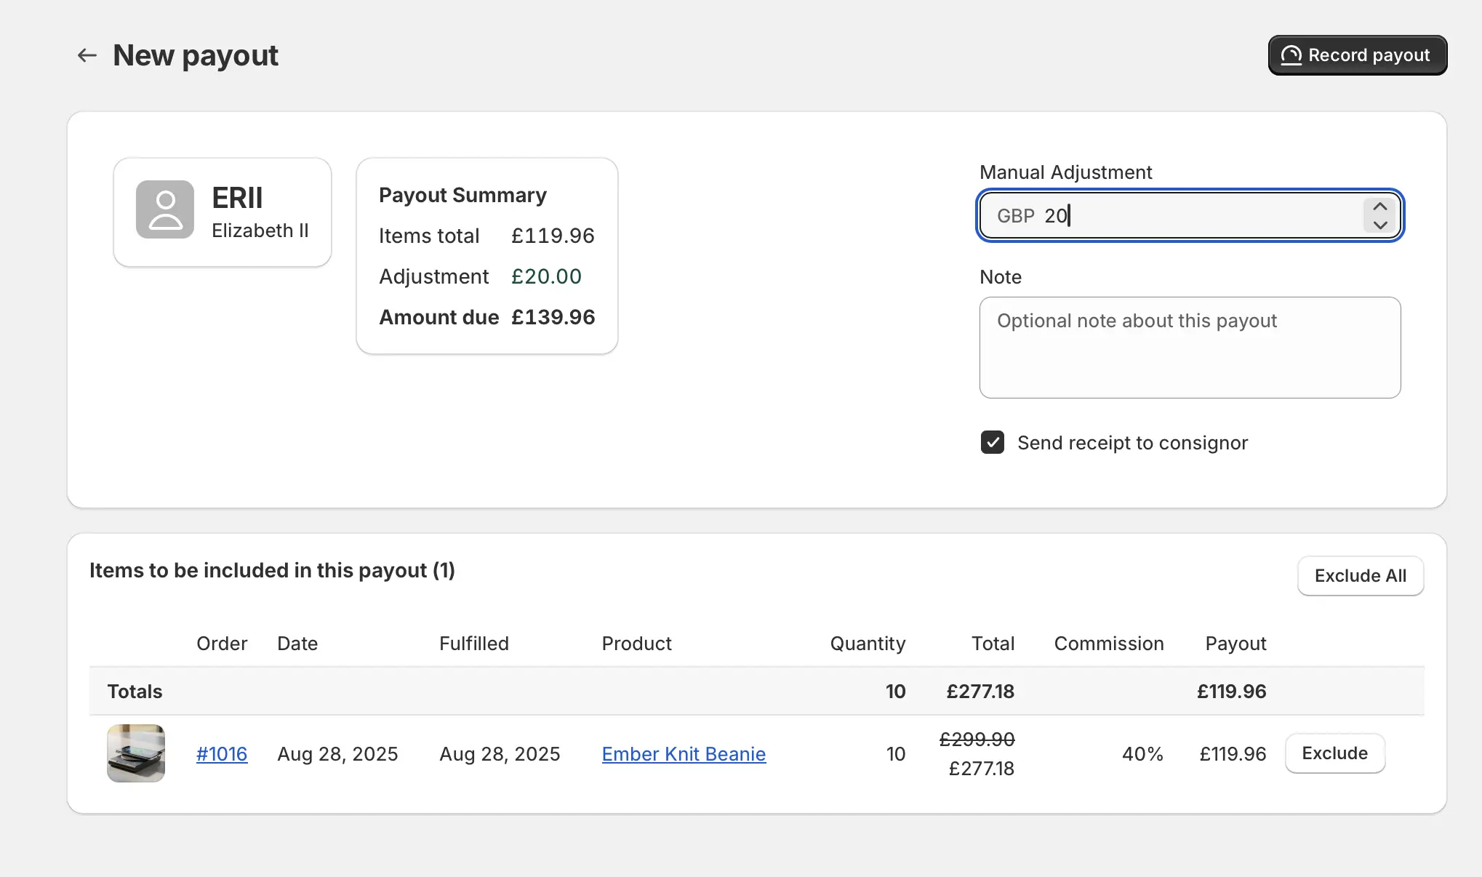Viewport: 1482px width, 877px height.
Task: Click the Commission column header
Action: click(x=1108, y=644)
